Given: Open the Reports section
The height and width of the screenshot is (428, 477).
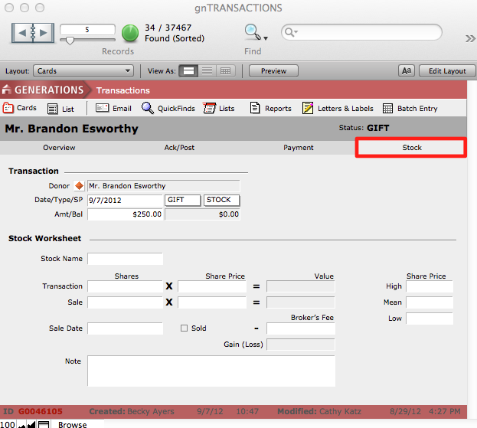Looking at the screenshot, I should (x=270, y=109).
